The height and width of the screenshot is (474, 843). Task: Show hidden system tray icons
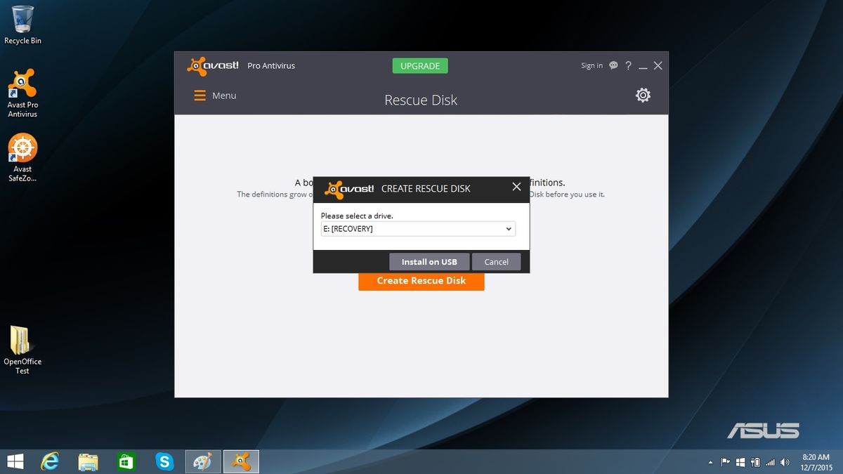tap(710, 463)
